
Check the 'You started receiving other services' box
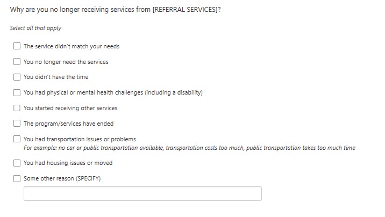[x=17, y=108]
